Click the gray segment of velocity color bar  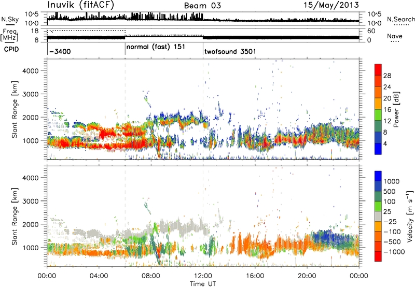pos(378,216)
